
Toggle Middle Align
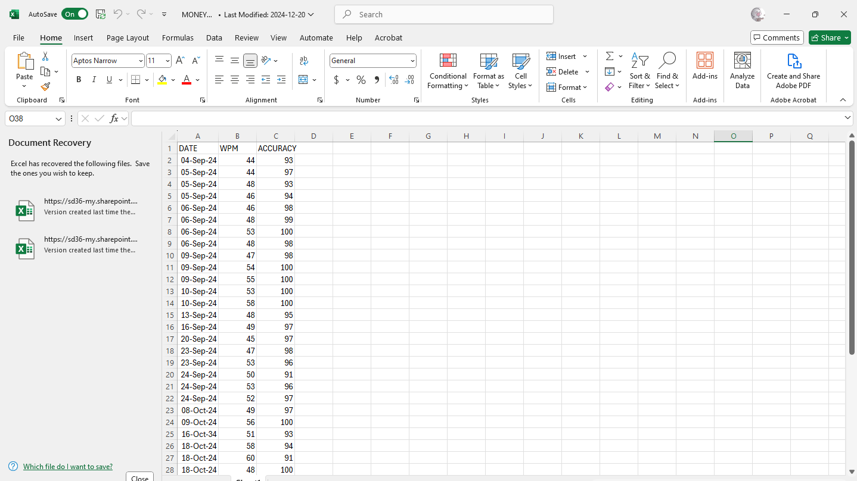click(235, 61)
